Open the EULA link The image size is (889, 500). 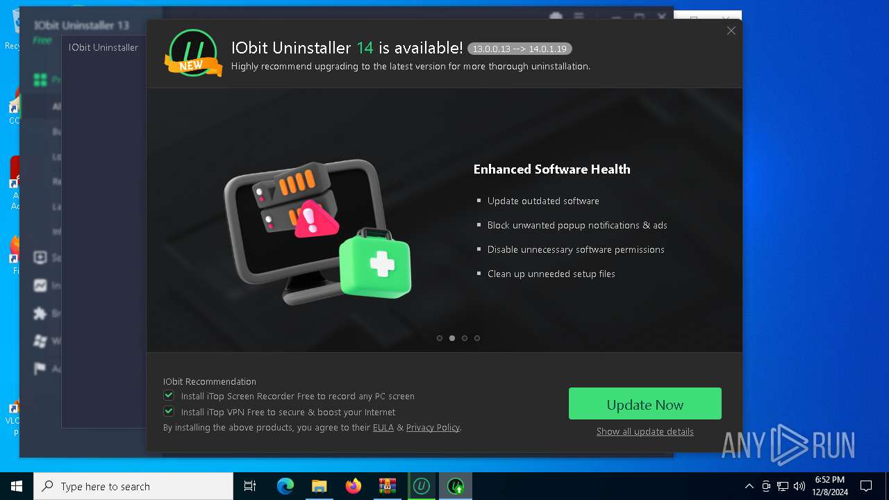point(383,427)
